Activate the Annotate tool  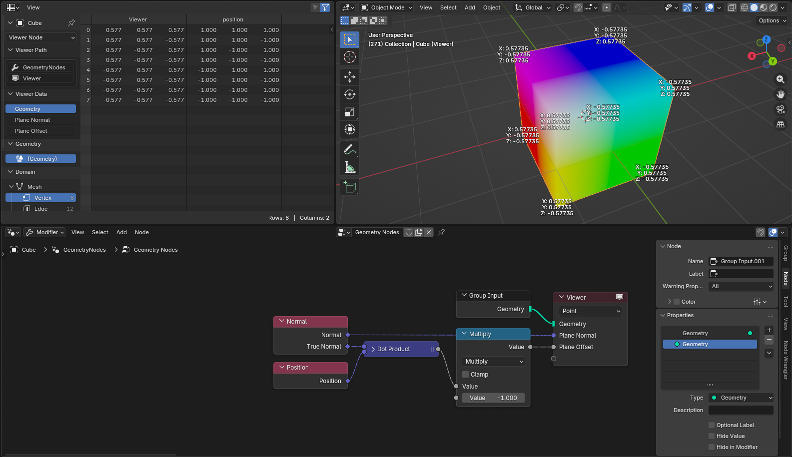click(350, 149)
